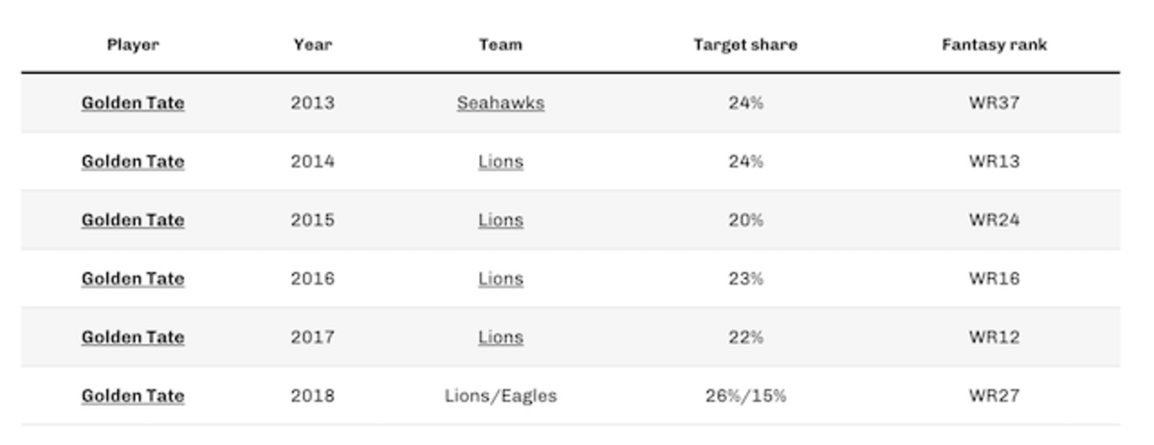Open Golden Tate link in 2018 row
The width and height of the screenshot is (1154, 445).
tap(133, 396)
